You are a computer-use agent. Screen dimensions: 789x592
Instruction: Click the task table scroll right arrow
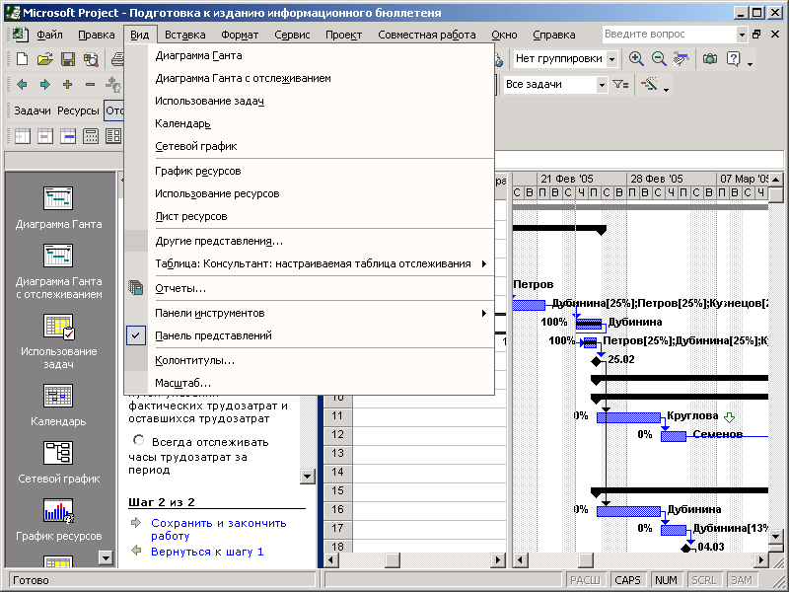click(x=498, y=559)
